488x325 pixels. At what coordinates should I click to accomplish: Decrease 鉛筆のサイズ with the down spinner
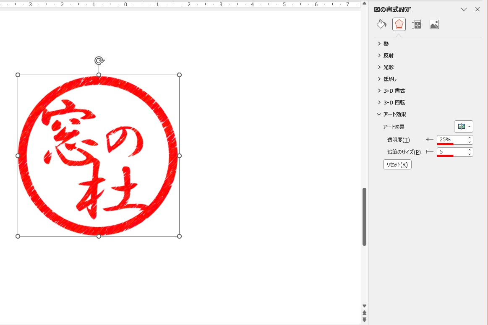pyautogui.click(x=470, y=154)
